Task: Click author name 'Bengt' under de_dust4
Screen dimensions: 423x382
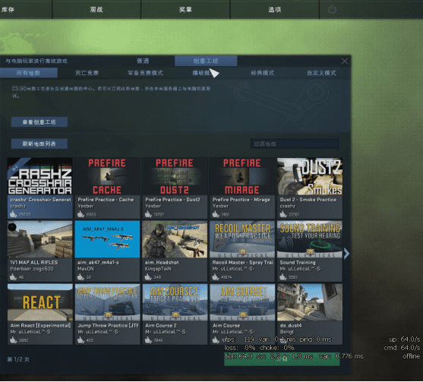Action: pos(287,332)
